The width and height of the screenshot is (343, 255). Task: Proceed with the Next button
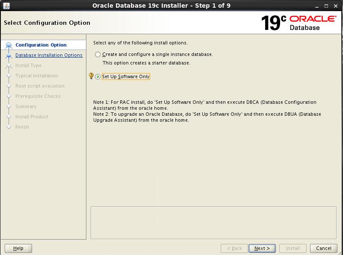[x=262, y=248]
